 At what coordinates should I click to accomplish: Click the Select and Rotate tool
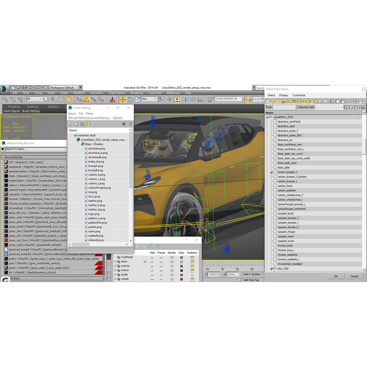[130, 100]
